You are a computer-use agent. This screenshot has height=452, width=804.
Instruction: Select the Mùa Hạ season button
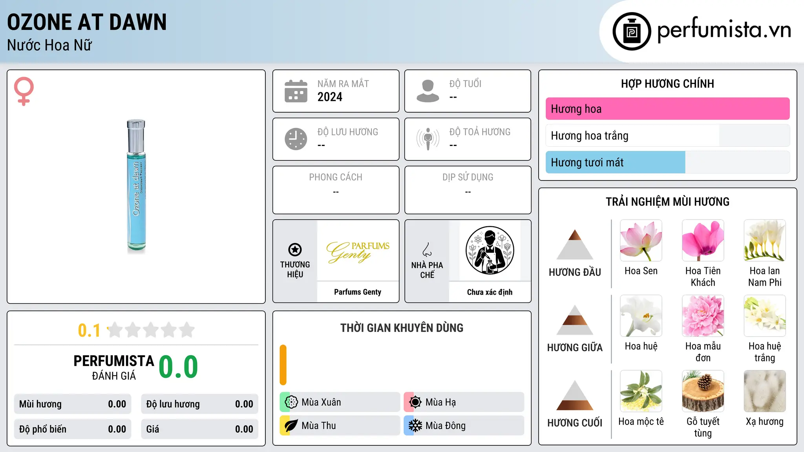pyautogui.click(x=464, y=402)
